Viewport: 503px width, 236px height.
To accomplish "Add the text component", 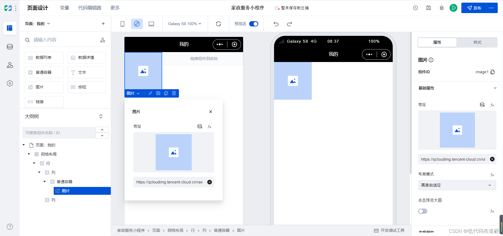I will tap(87, 72).
